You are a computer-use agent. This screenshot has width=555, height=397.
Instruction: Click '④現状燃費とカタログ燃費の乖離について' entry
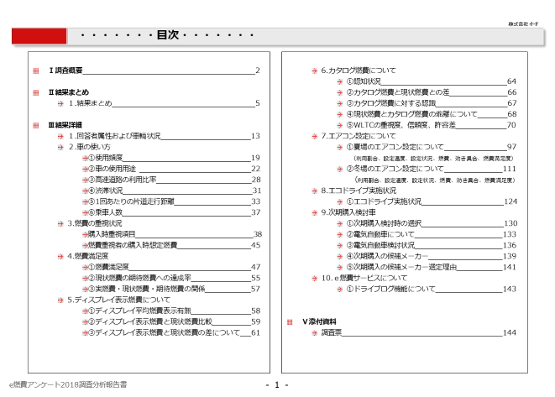coord(411,114)
